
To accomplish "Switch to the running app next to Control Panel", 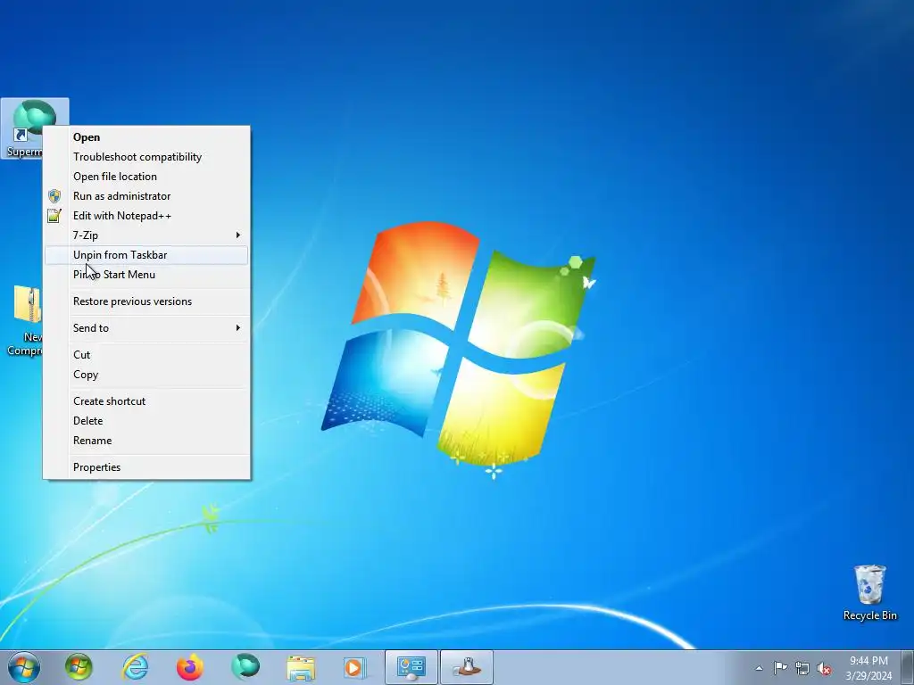I will 467,667.
